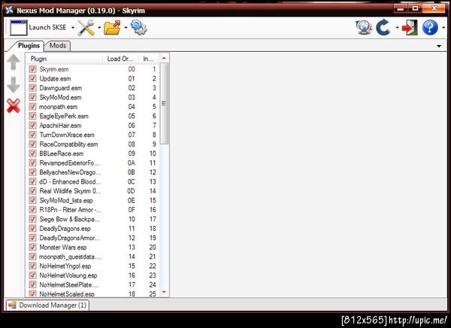This screenshot has height=328, width=451.
Task: Disable the moonpath.esm plugin checkbox
Action: [x=32, y=107]
